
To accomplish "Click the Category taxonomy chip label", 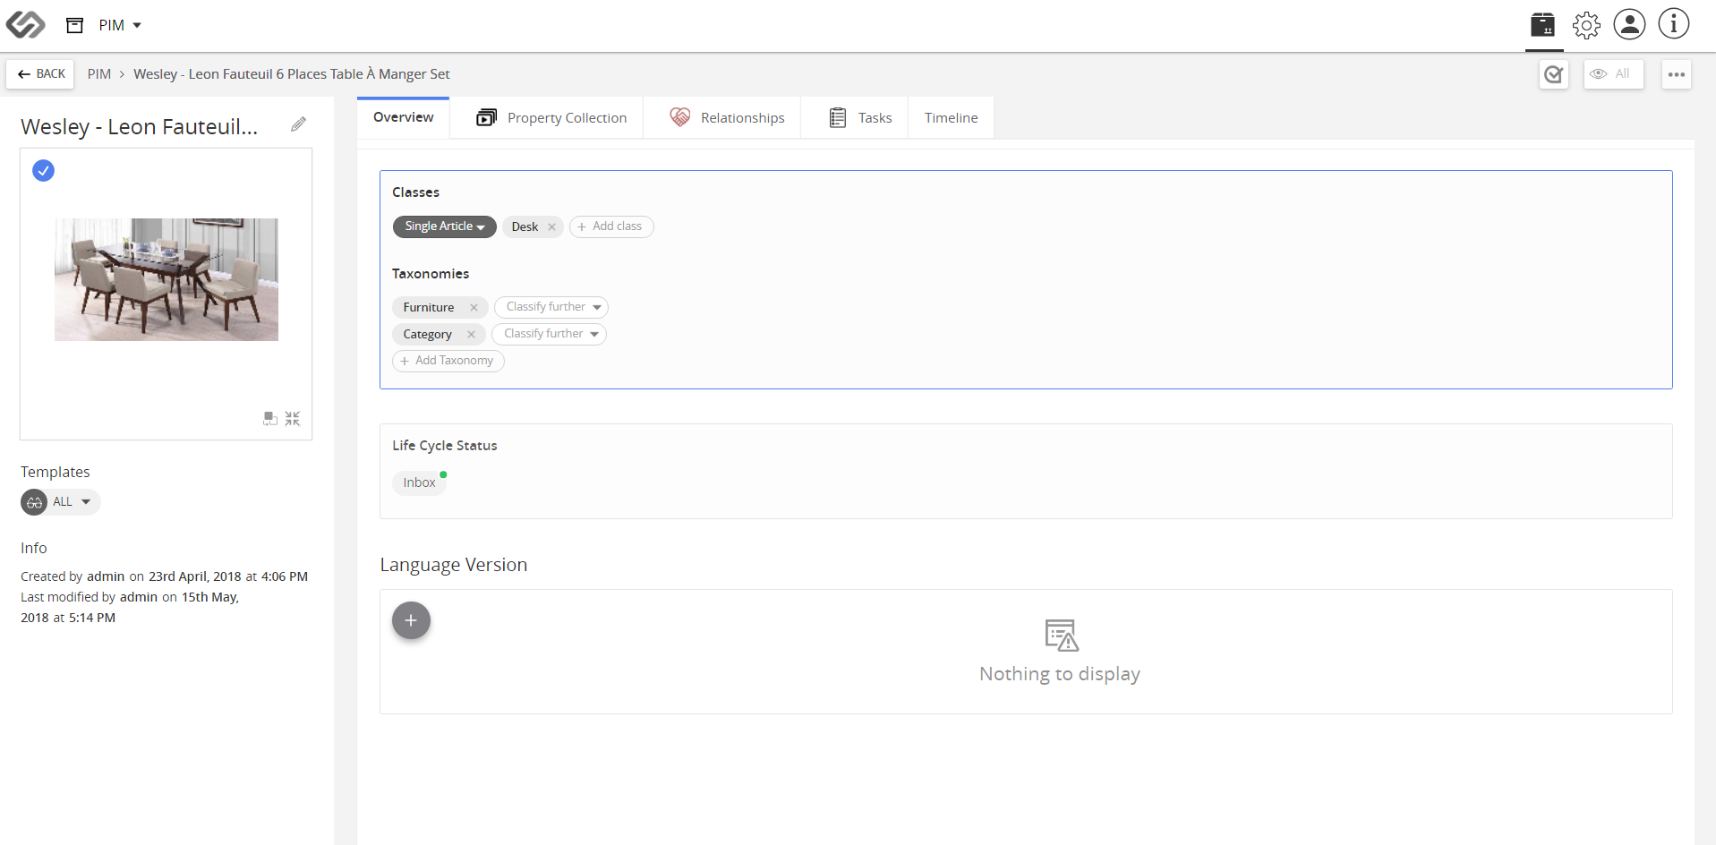I will pos(428,334).
